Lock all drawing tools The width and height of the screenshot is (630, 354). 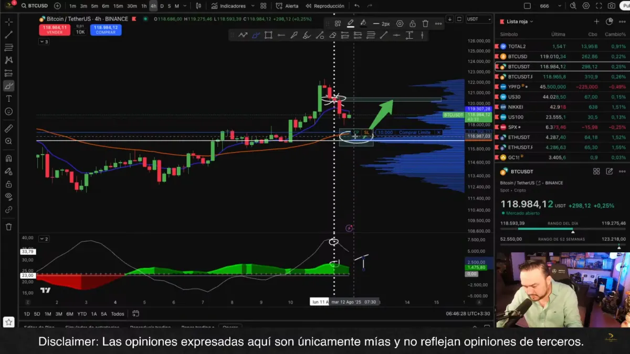[9, 184]
